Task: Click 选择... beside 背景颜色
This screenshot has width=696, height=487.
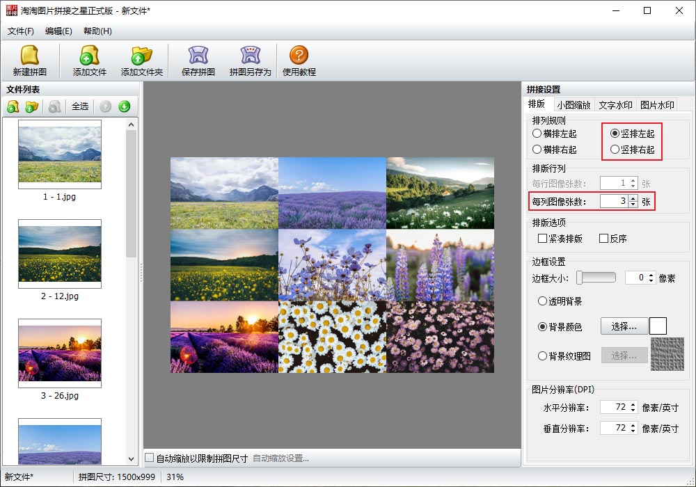Action: coord(624,326)
